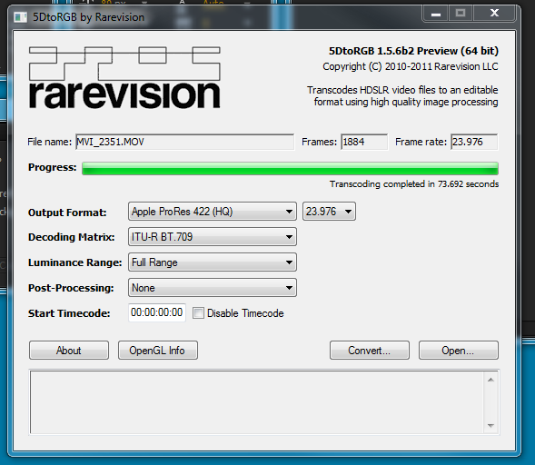
Task: Click the Convert... button
Action: coord(370,351)
